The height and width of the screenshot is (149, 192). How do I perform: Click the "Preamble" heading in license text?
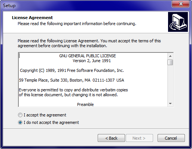click(85, 104)
